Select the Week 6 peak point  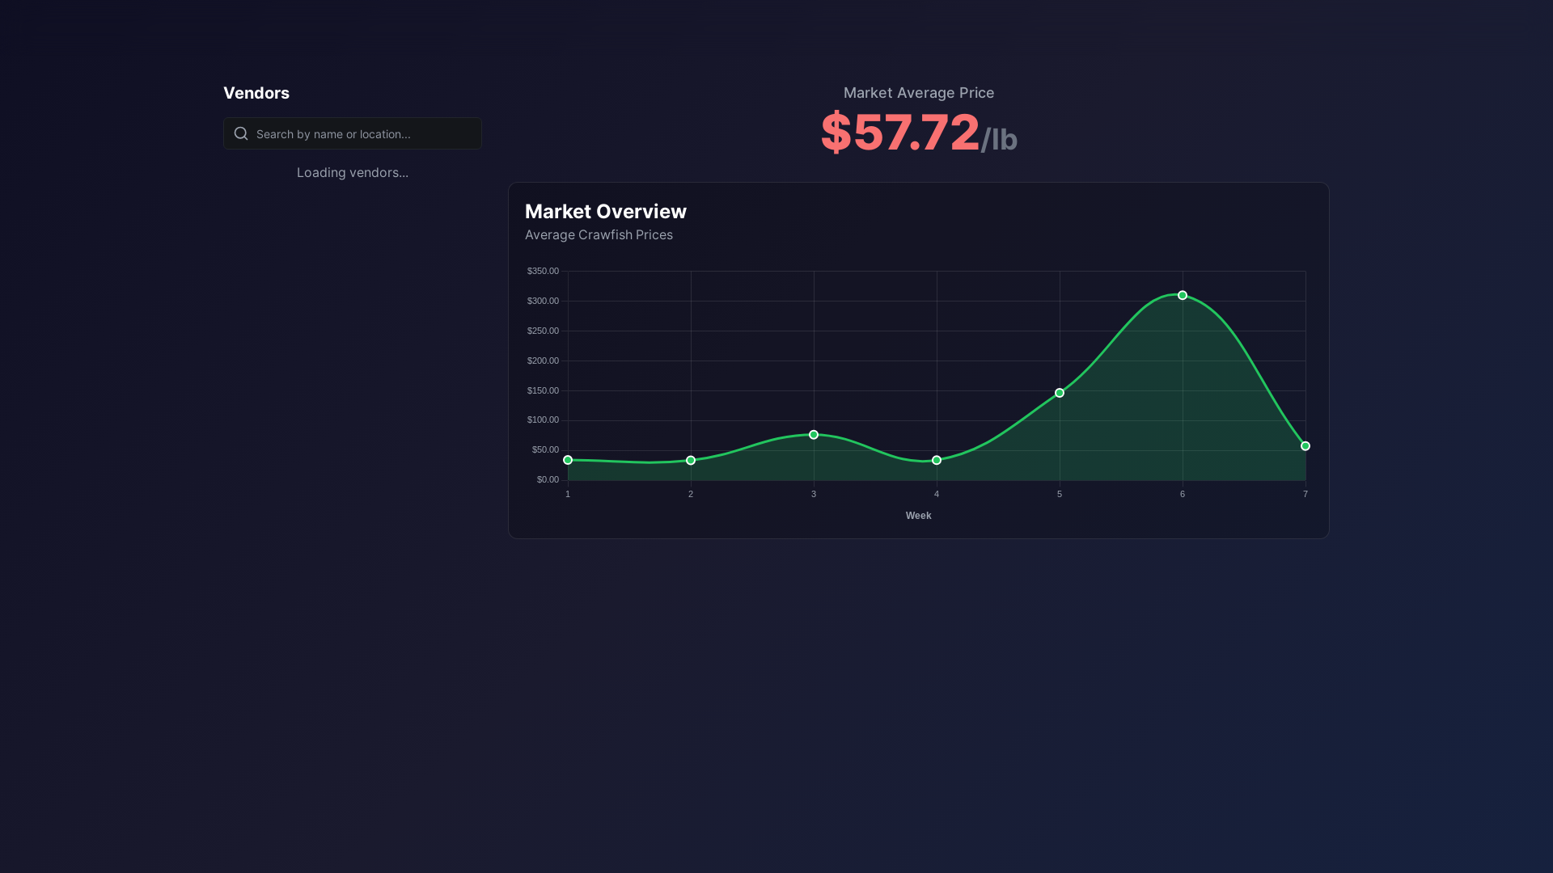click(1183, 296)
